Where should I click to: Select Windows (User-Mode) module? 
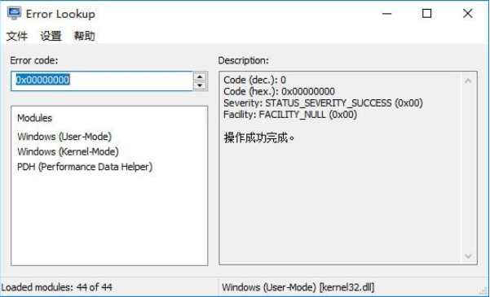click(64, 137)
